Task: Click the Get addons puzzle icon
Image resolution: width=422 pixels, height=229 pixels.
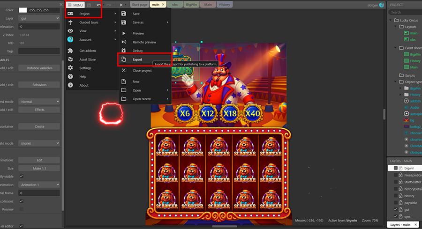Action: click(70, 51)
